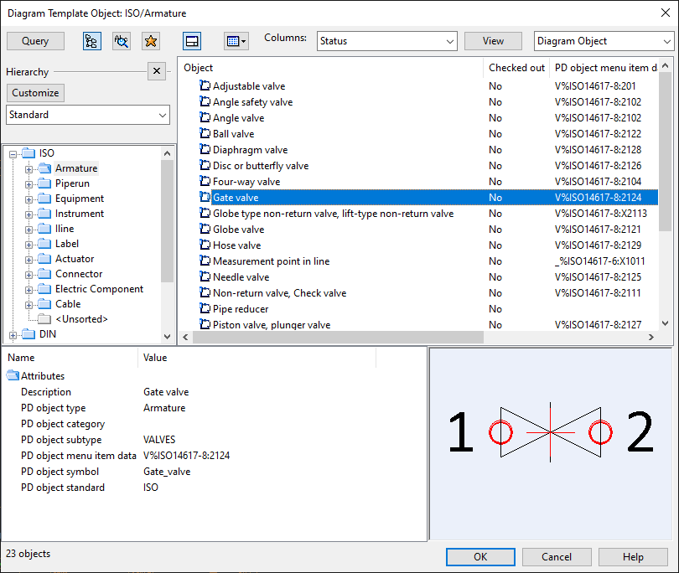Click the Attributes folder icon
The image size is (679, 573).
(13, 376)
